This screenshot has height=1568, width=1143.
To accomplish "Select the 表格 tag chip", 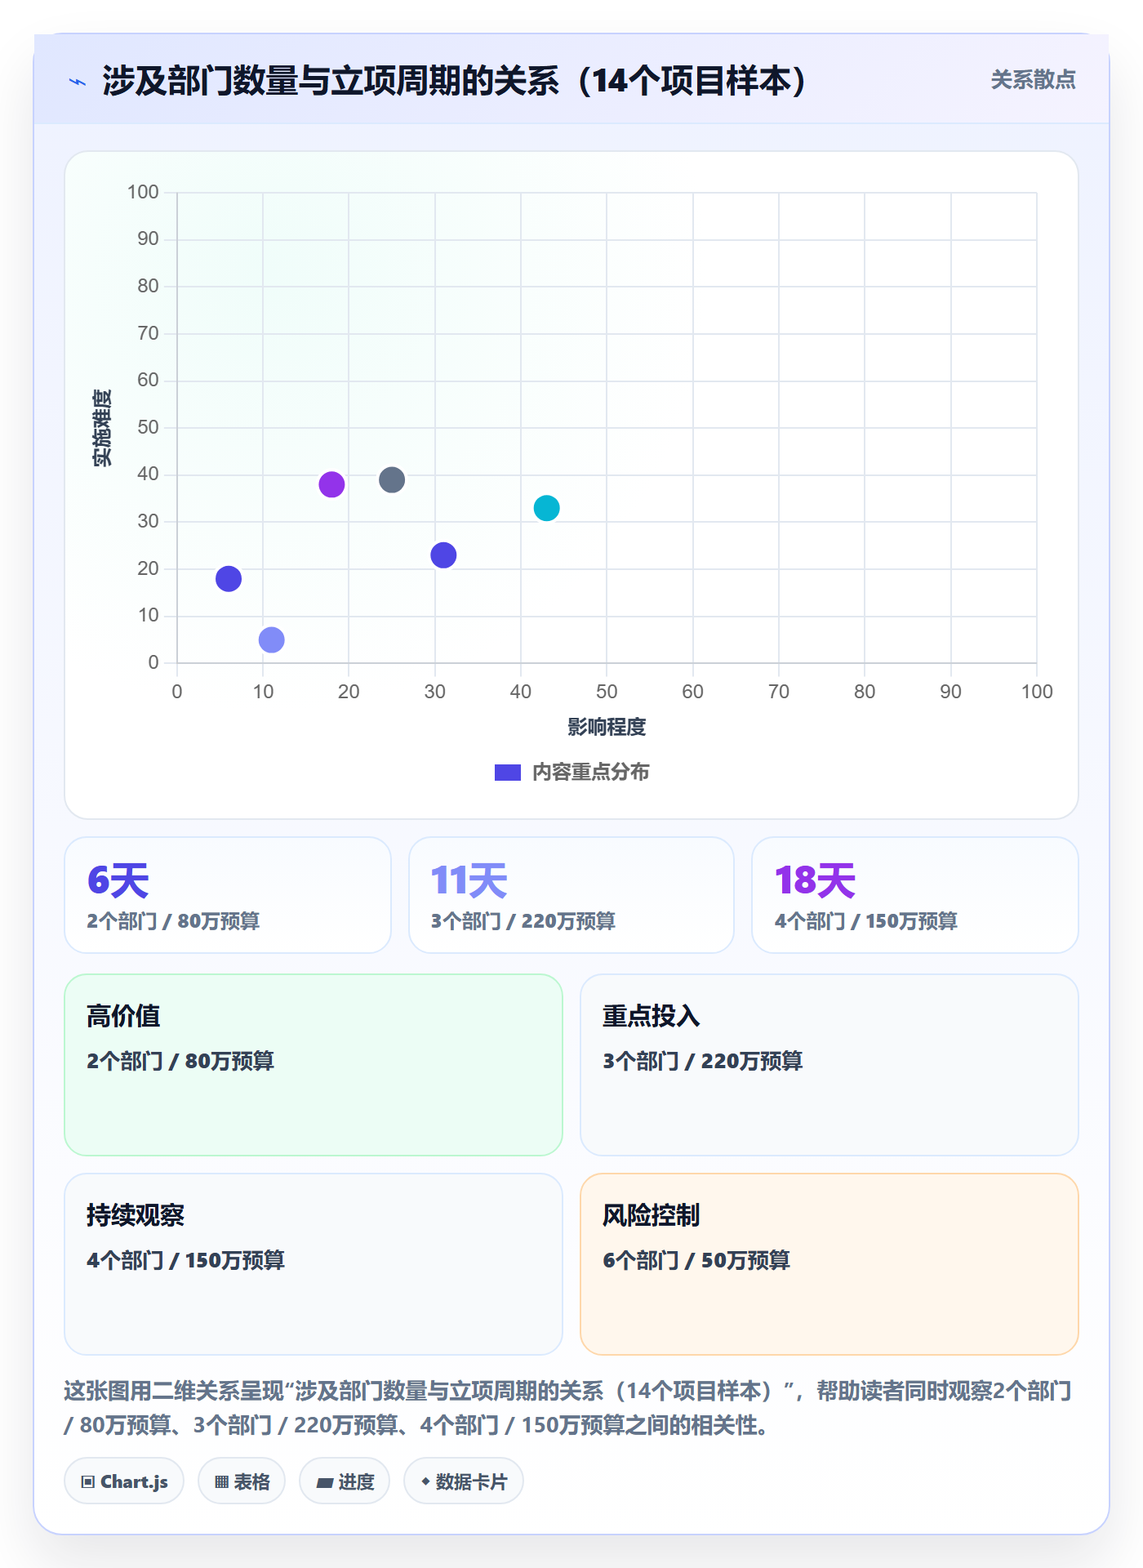I will pyautogui.click(x=242, y=1481).
